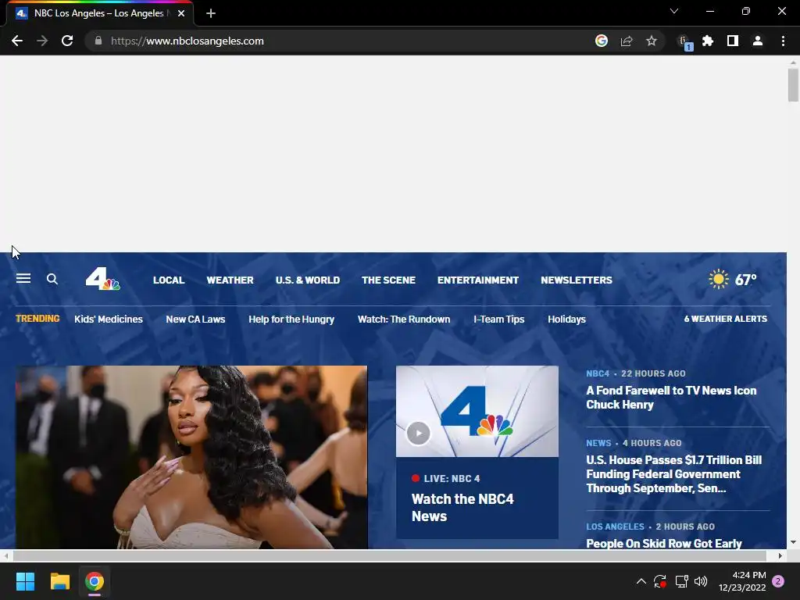This screenshot has height=600, width=800.
Task: Click Chrome icon in taskbar
Action: click(95, 581)
